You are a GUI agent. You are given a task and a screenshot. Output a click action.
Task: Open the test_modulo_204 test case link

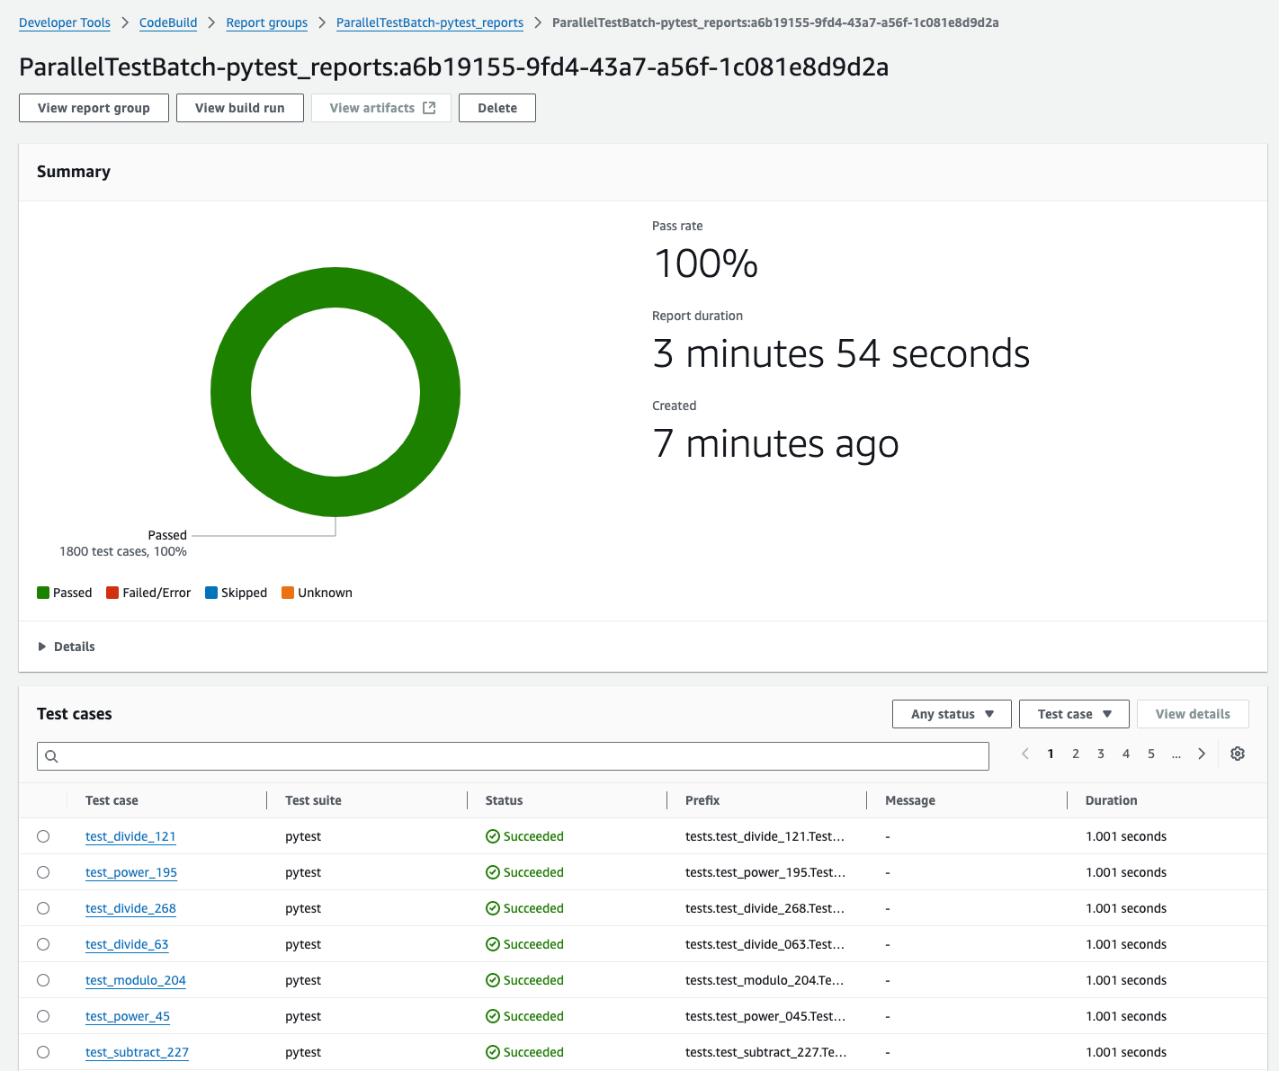[136, 980]
